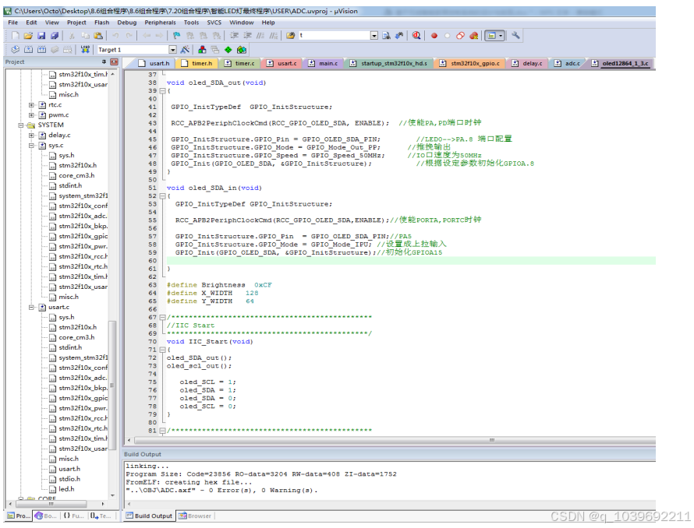The image size is (694, 528).
Task: Expand the pwm.c tree node
Action: pyautogui.click(x=31, y=115)
